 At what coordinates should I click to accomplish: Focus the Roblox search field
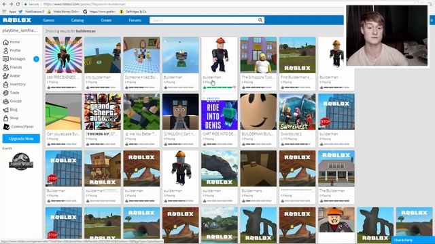pos(203,20)
